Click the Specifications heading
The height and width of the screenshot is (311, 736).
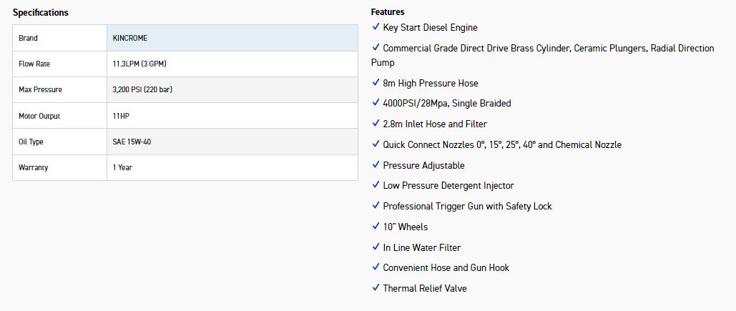coord(41,13)
